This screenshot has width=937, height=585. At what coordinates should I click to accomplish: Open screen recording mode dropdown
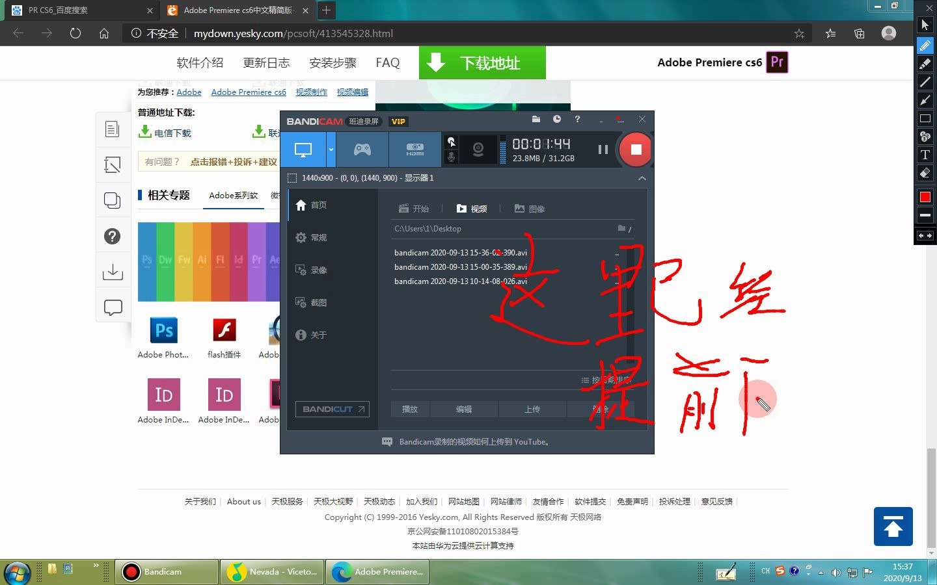click(331, 149)
